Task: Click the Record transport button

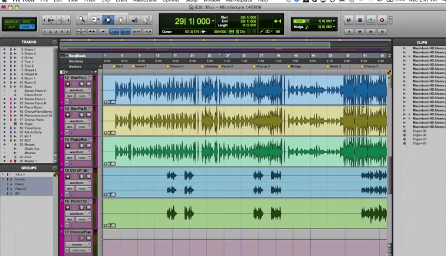Action: [382, 20]
